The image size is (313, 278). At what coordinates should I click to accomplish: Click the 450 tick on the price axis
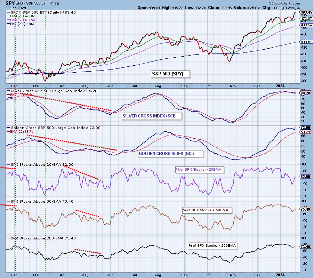click(304, 34)
